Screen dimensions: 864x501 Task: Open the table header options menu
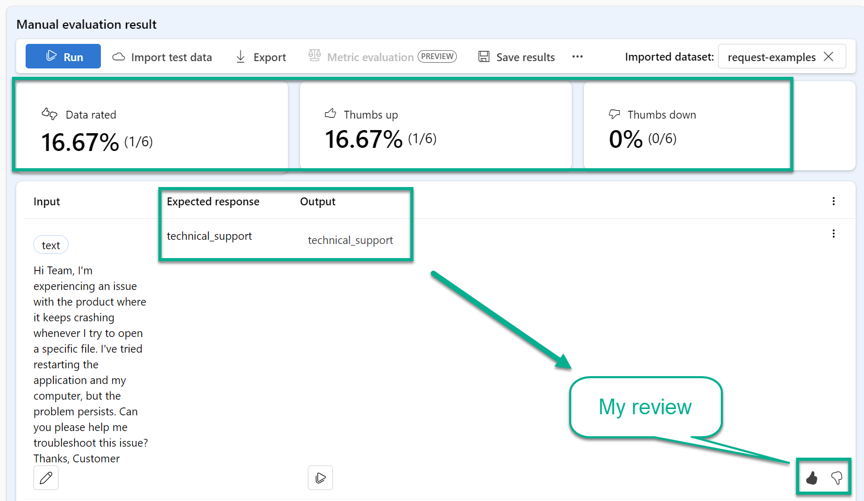[833, 202]
